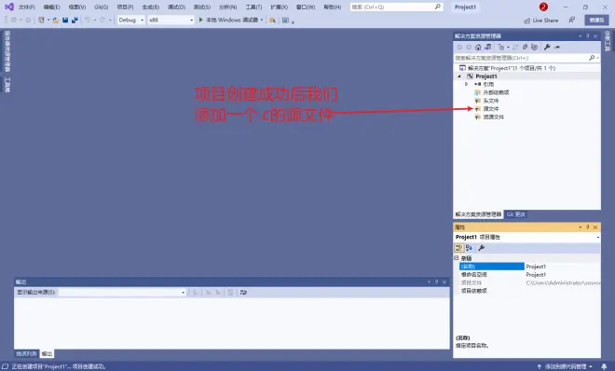The image size is (615, 371).
Task: Open property pages wrench icon in Properties panel
Action: (481, 248)
